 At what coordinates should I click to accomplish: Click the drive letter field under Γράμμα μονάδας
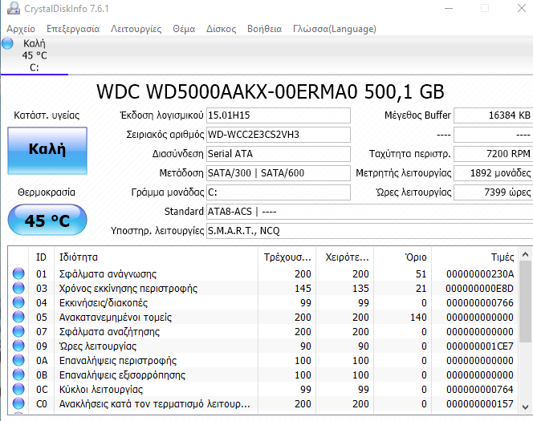coord(279,192)
